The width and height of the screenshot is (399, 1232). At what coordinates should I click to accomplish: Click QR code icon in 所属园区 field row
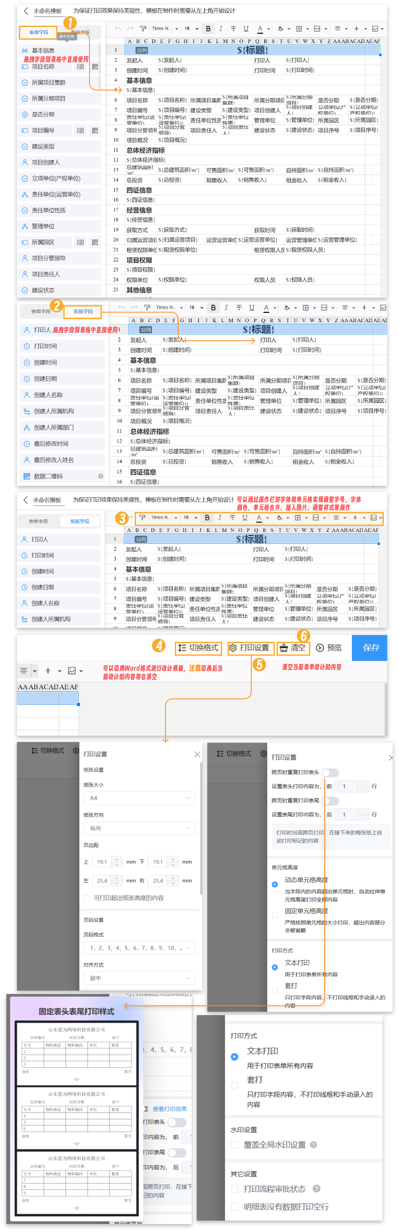coord(95,242)
